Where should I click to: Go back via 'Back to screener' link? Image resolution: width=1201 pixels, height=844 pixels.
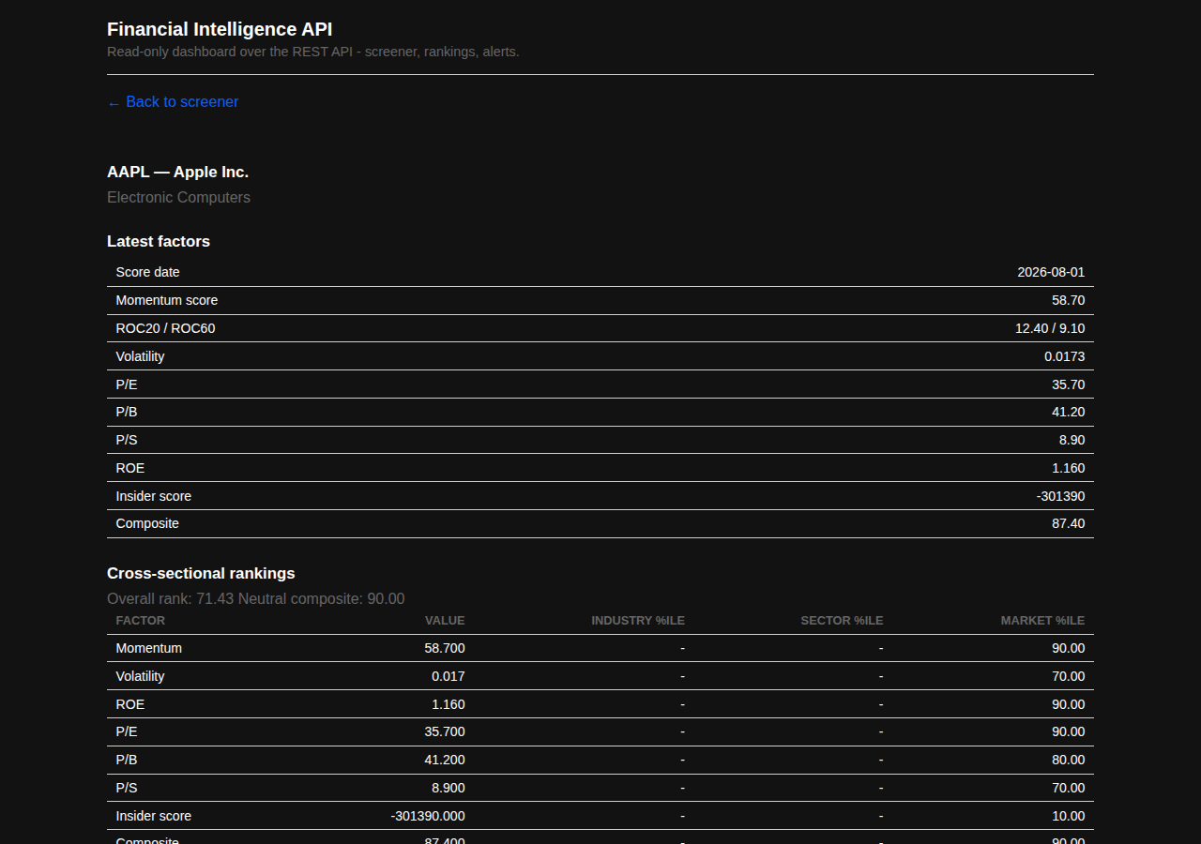pyautogui.click(x=173, y=101)
